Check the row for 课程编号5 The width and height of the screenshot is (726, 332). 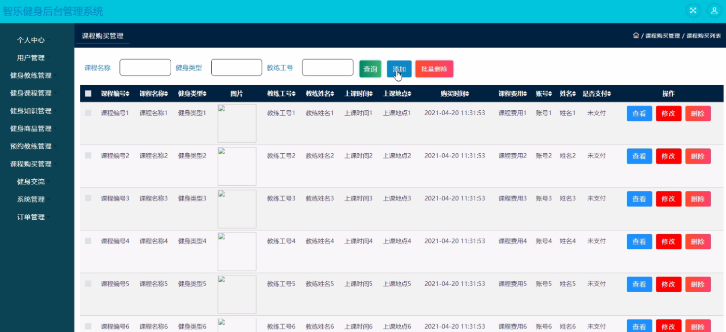tap(88, 284)
